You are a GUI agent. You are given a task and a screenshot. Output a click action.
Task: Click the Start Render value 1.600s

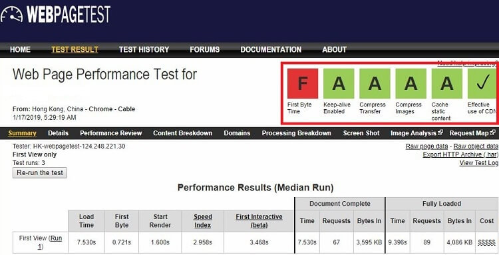[160, 242]
